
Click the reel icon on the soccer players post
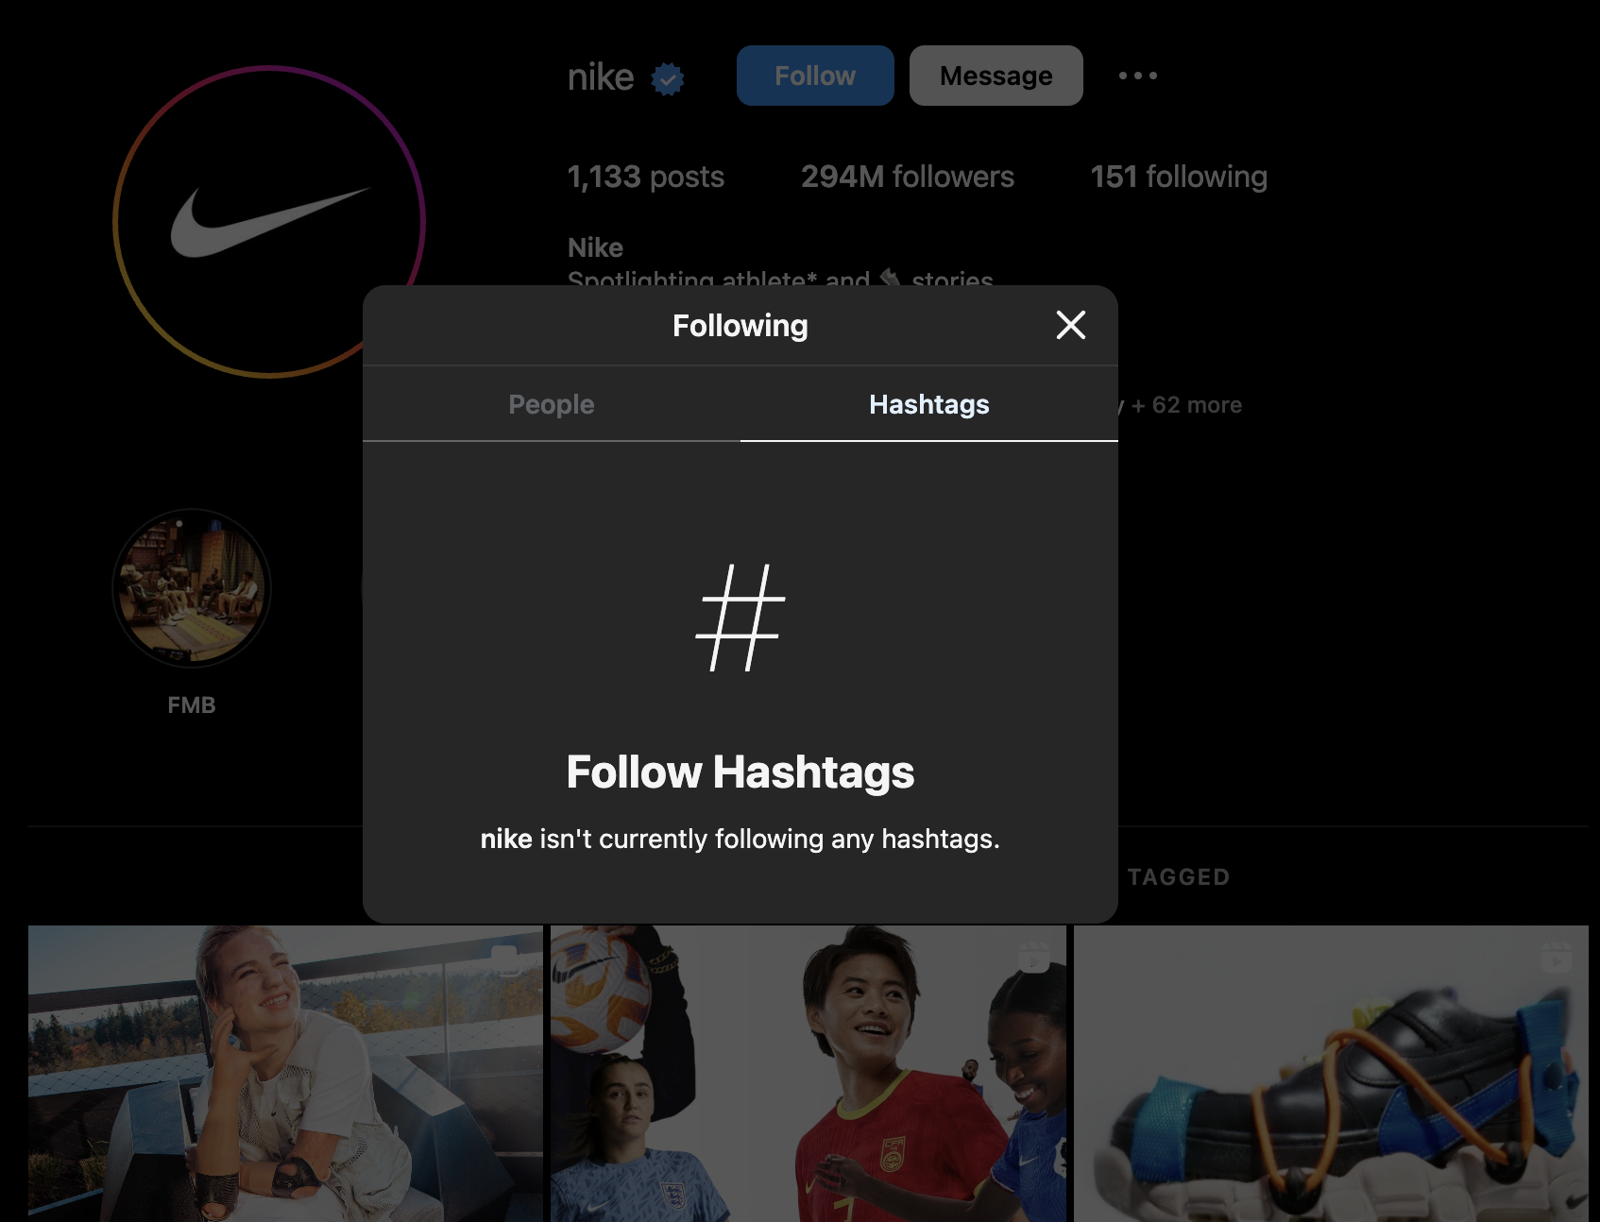click(x=1034, y=957)
